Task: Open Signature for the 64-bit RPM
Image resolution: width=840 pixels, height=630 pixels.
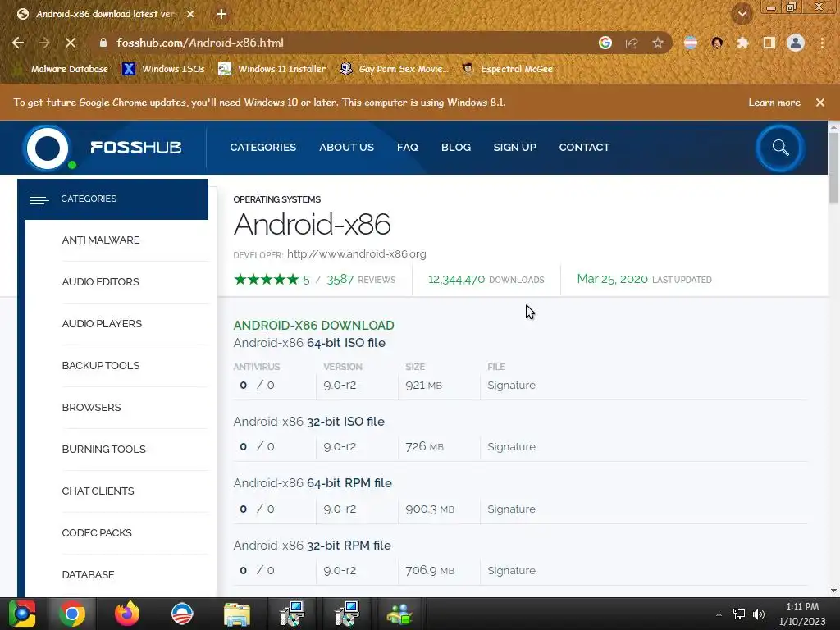Action: pos(511,509)
